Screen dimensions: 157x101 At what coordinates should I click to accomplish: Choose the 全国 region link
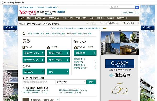click(30, 34)
